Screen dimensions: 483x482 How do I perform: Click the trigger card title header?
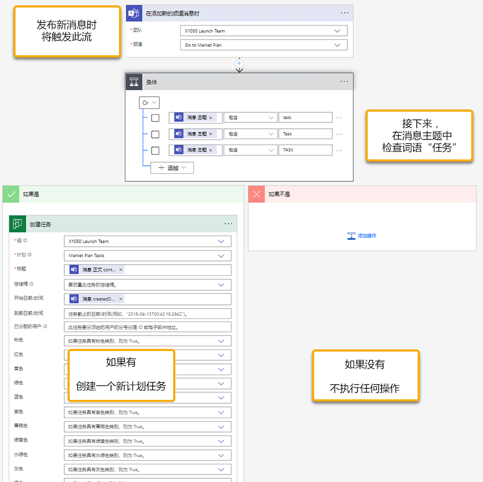click(x=240, y=13)
